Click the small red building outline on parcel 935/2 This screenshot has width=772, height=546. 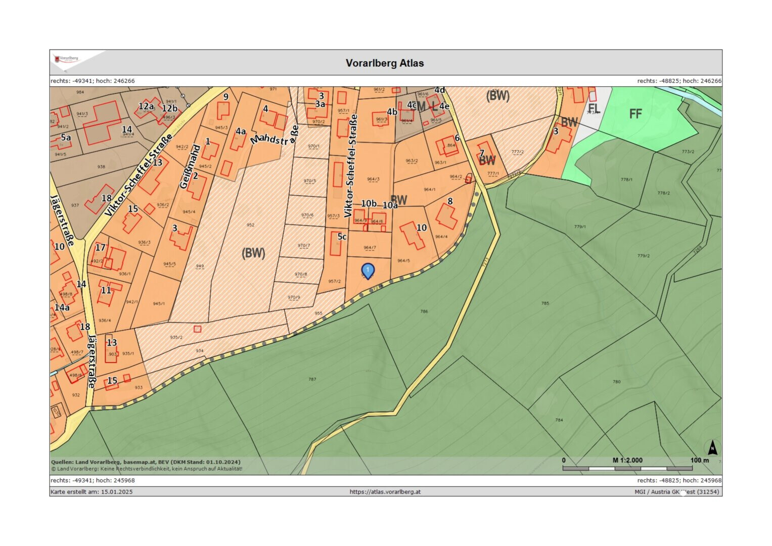[x=197, y=329]
